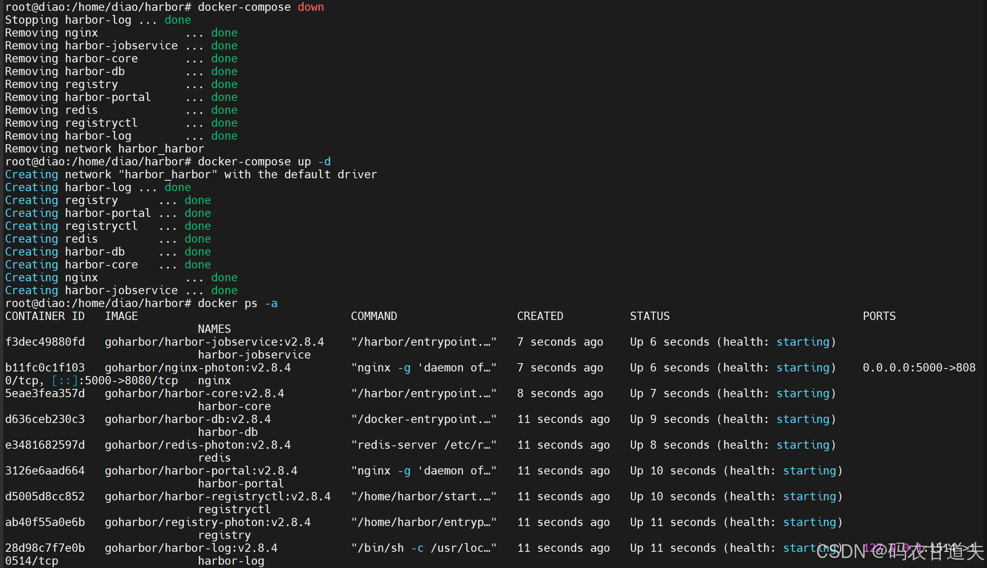The height and width of the screenshot is (568, 987).
Task: Click the STATUS column header
Action: [x=650, y=316]
